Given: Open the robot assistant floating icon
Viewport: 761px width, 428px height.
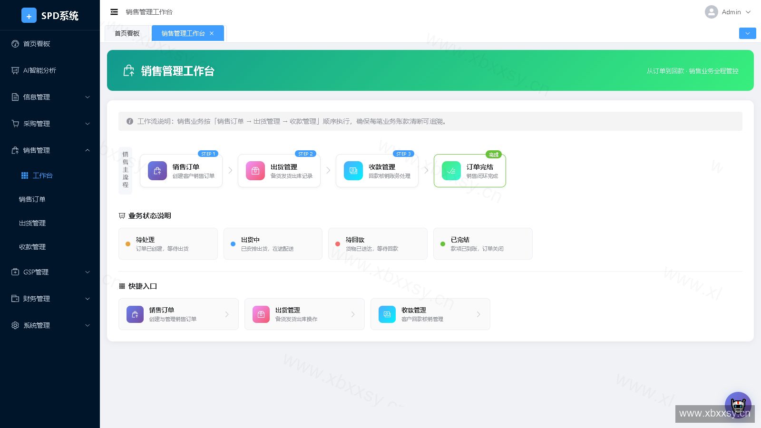Looking at the screenshot, I should [738, 405].
